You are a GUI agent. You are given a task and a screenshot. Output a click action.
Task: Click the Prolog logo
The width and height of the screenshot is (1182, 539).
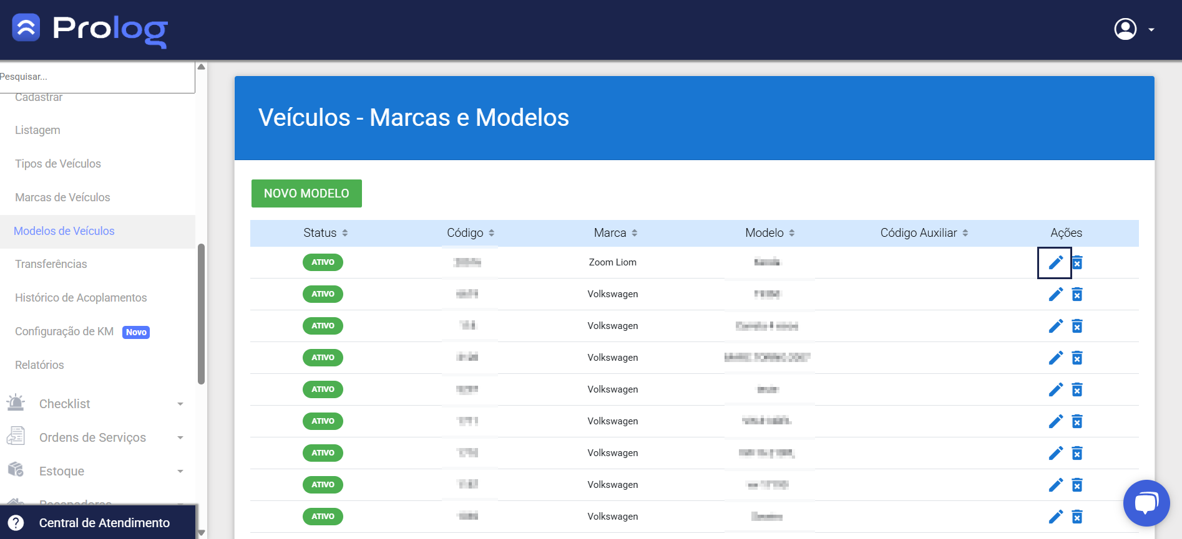tap(90, 29)
